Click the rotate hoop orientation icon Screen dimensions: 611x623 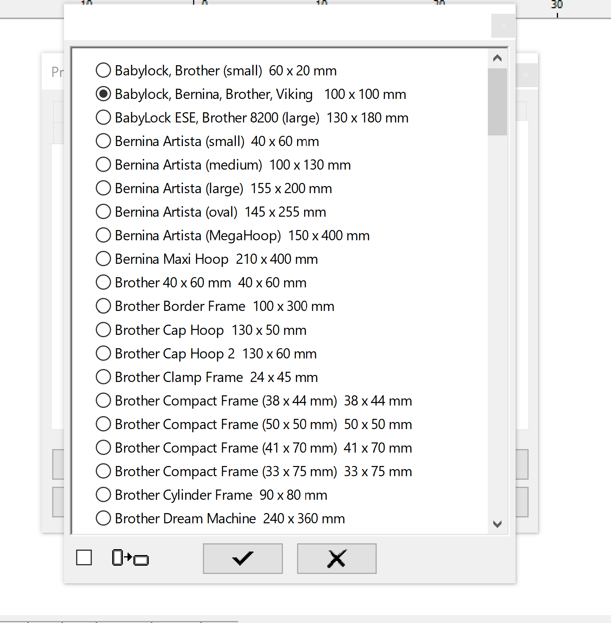pos(130,558)
